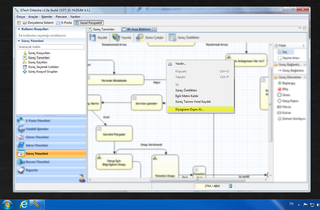Expand the Palet panel arrow
The height and width of the screenshot is (210, 320).
(304, 46)
